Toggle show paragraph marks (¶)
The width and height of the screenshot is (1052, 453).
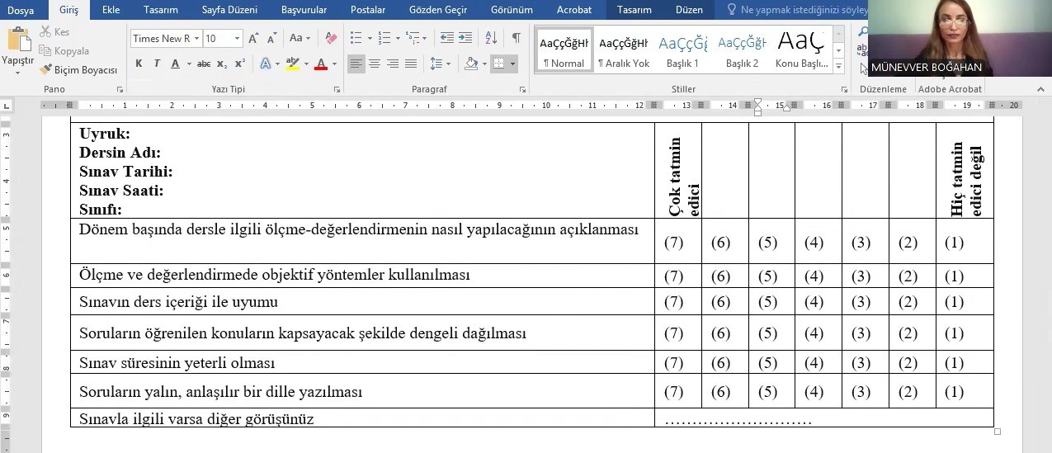(x=516, y=38)
